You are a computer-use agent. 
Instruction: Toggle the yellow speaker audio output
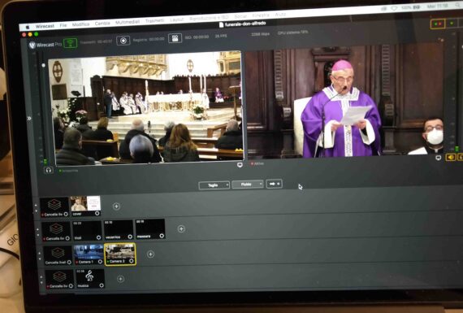tap(451, 158)
